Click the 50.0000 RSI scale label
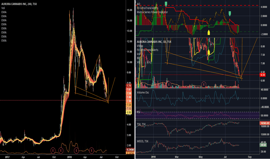 pos(264,116)
